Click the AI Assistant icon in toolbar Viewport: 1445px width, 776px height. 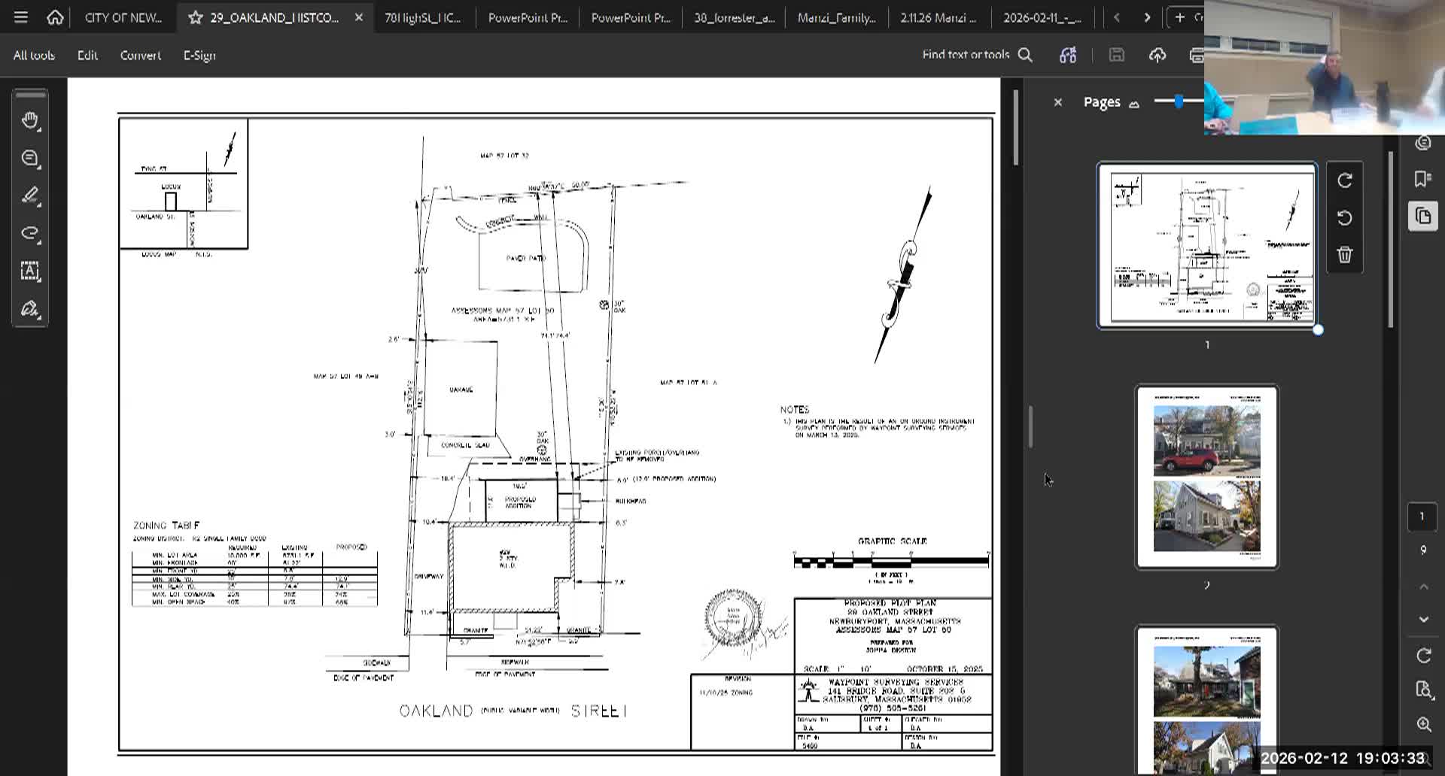(x=1067, y=55)
